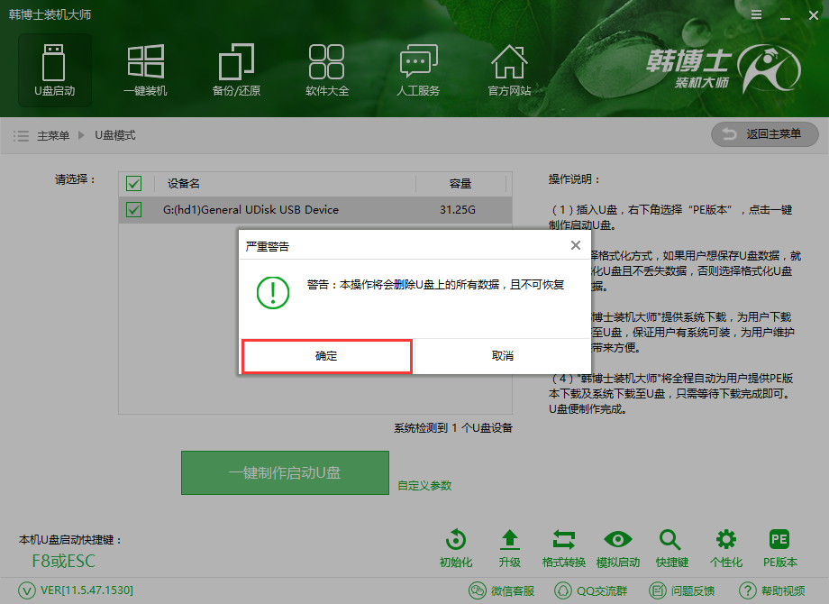Open the 软件大全 software collection
Viewport: 829px width, 604px height.
click(x=327, y=70)
